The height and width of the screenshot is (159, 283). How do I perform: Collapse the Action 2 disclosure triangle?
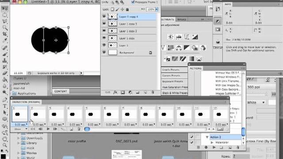207,137
